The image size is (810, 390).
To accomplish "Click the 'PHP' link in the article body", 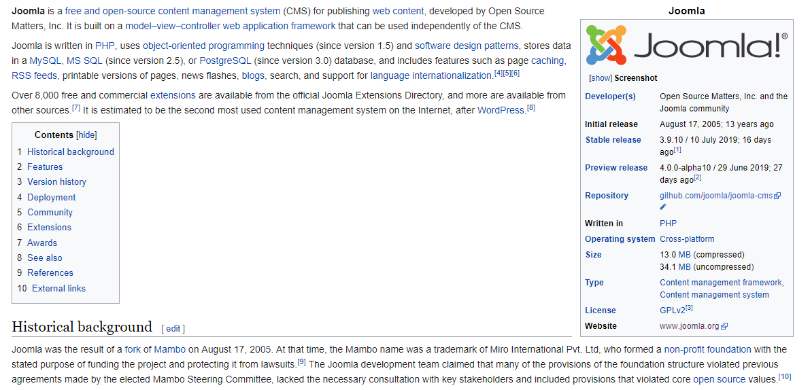I will pos(105,46).
